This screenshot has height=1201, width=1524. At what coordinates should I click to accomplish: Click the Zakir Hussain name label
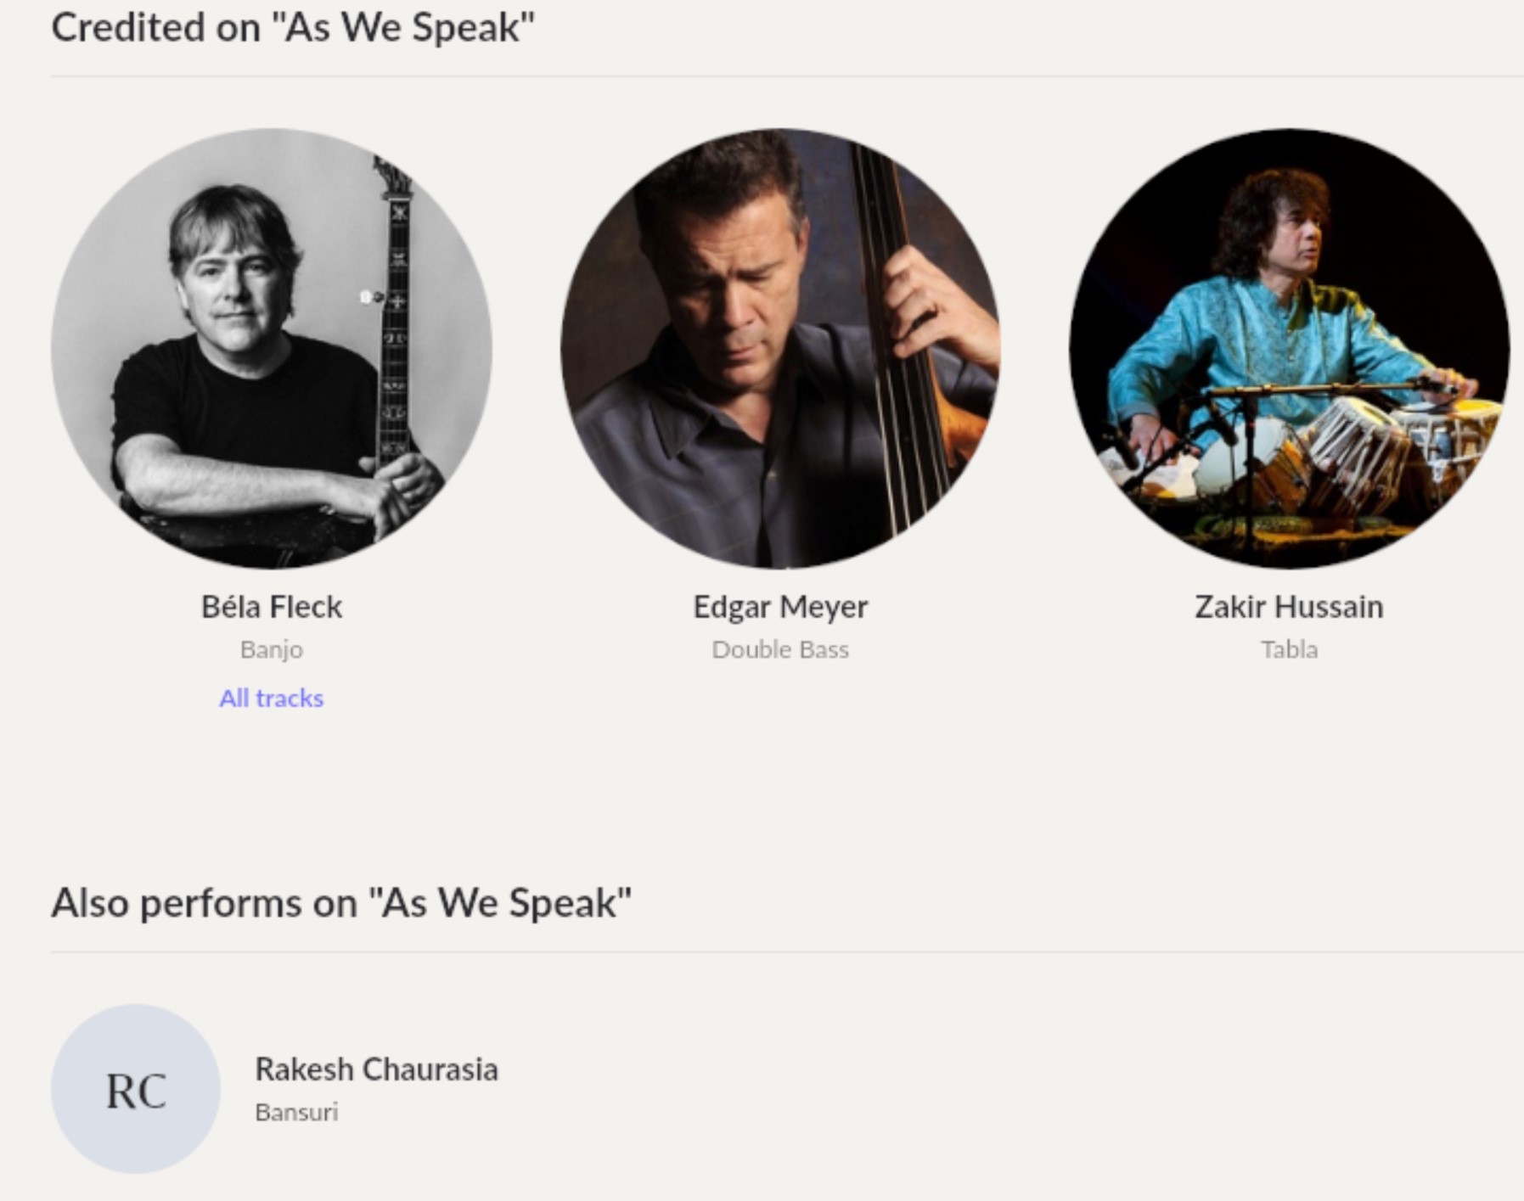coord(1289,607)
